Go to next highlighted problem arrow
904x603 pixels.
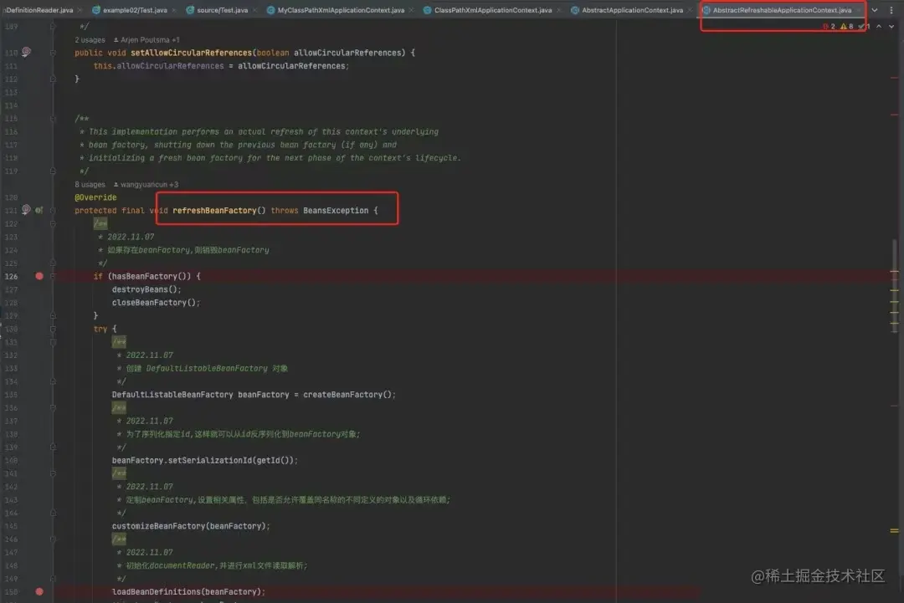click(x=891, y=27)
